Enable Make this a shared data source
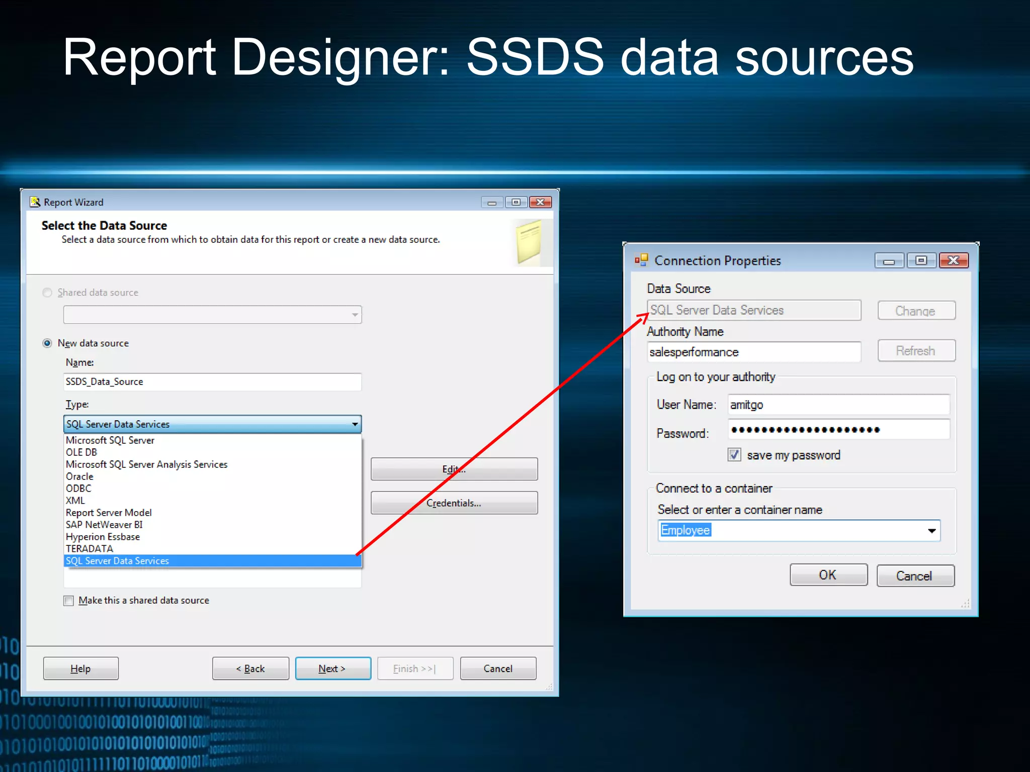1030x772 pixels. [69, 601]
